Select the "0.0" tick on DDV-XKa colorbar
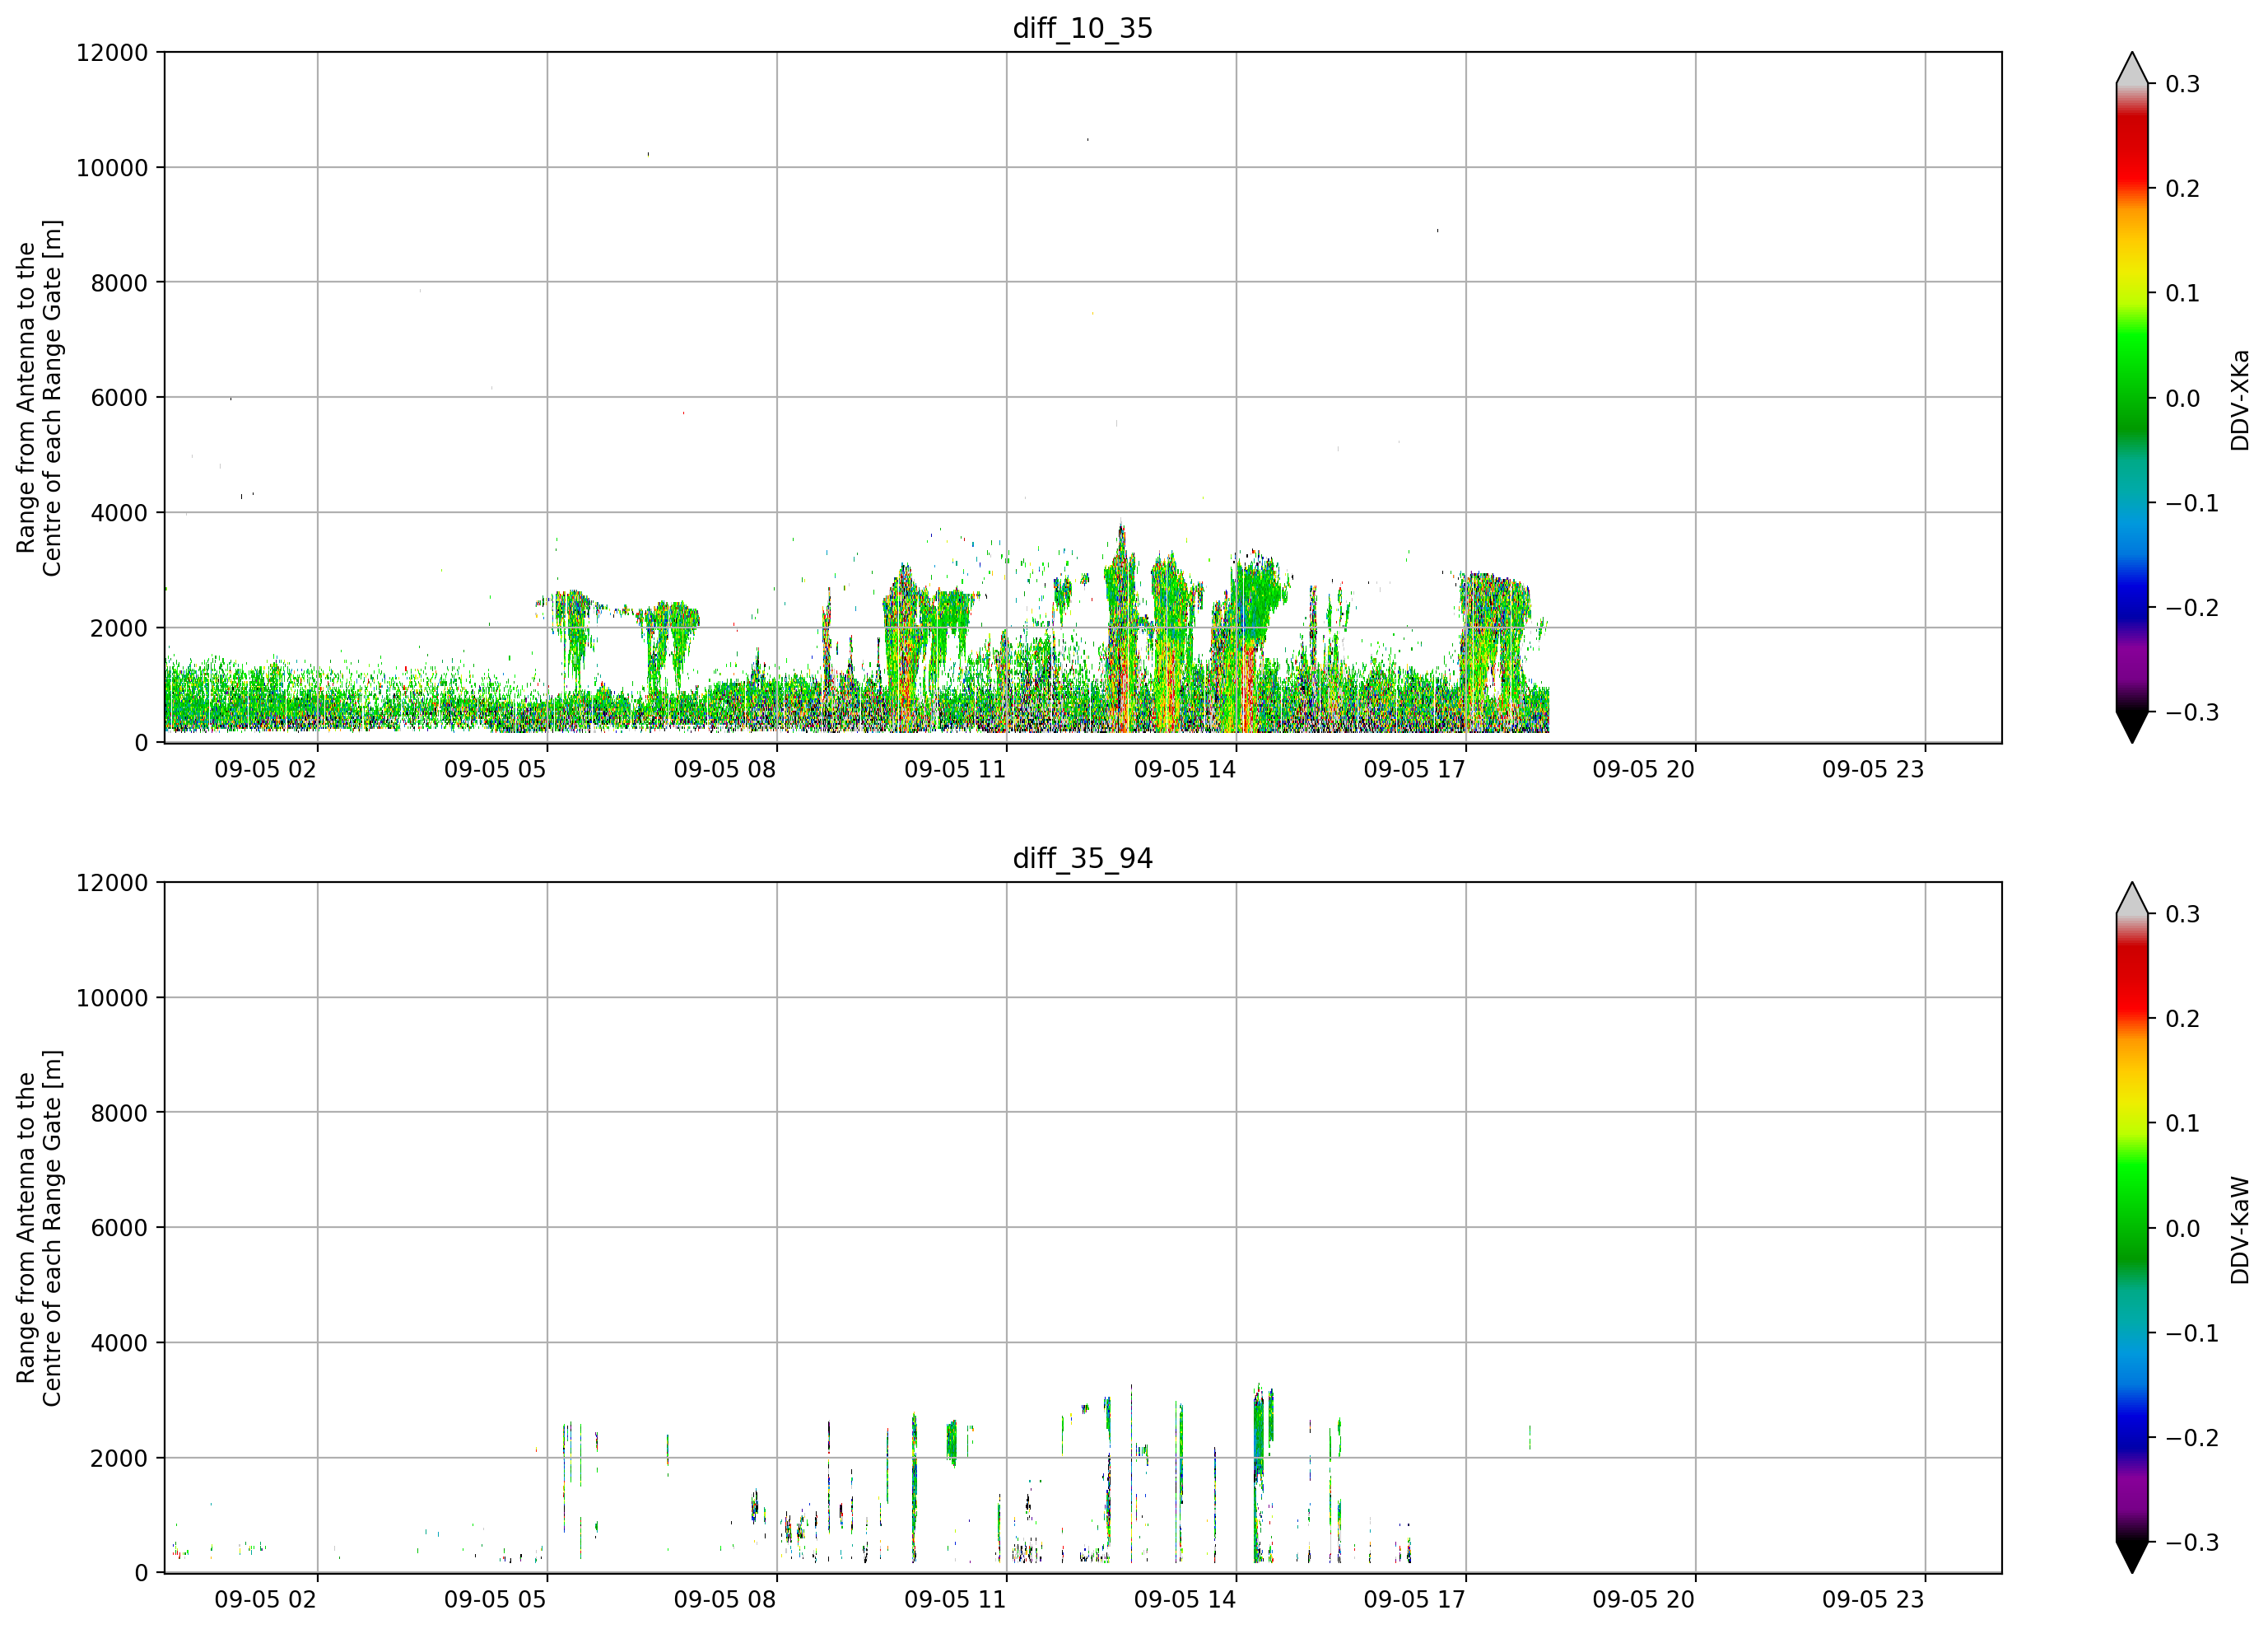Screen dimensions: 2268x1629 point(2182,399)
